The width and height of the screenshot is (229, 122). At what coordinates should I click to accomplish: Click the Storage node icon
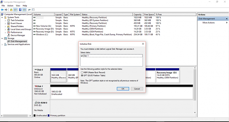pos(5,38)
